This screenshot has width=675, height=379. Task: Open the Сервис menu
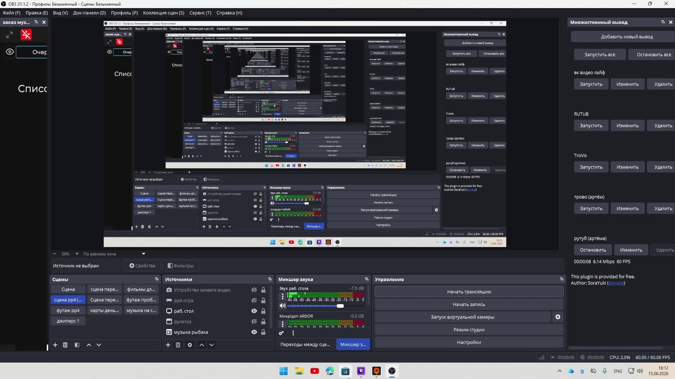coord(200,13)
